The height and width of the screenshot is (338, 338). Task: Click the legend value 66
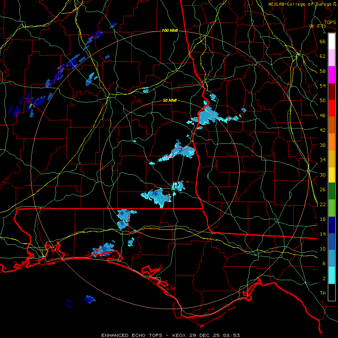pyautogui.click(x=323, y=41)
